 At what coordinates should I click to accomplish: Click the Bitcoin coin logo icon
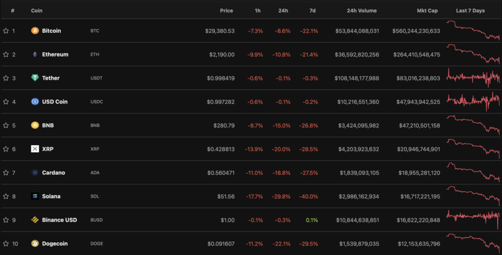click(35, 31)
